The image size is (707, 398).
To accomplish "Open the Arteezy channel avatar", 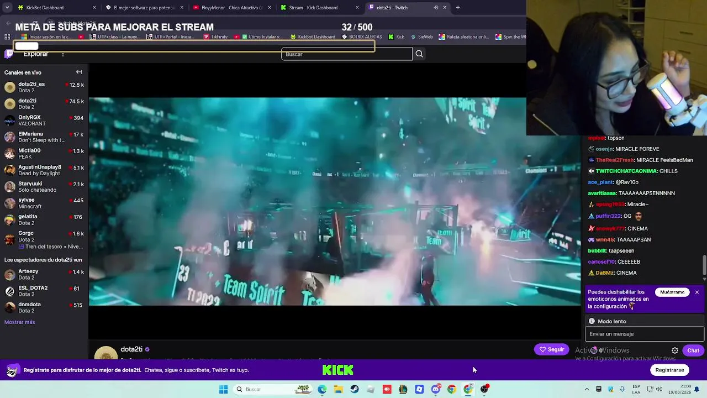I will [x=9, y=275].
